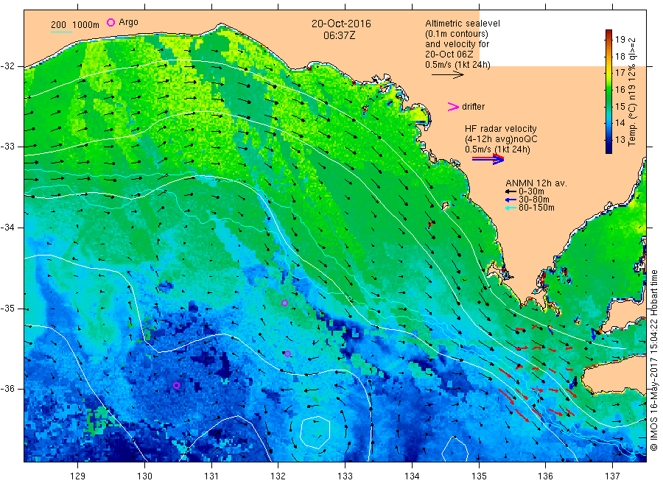Click the '(4-12h avg)noQC' text
663x486 pixels.
(x=501, y=139)
